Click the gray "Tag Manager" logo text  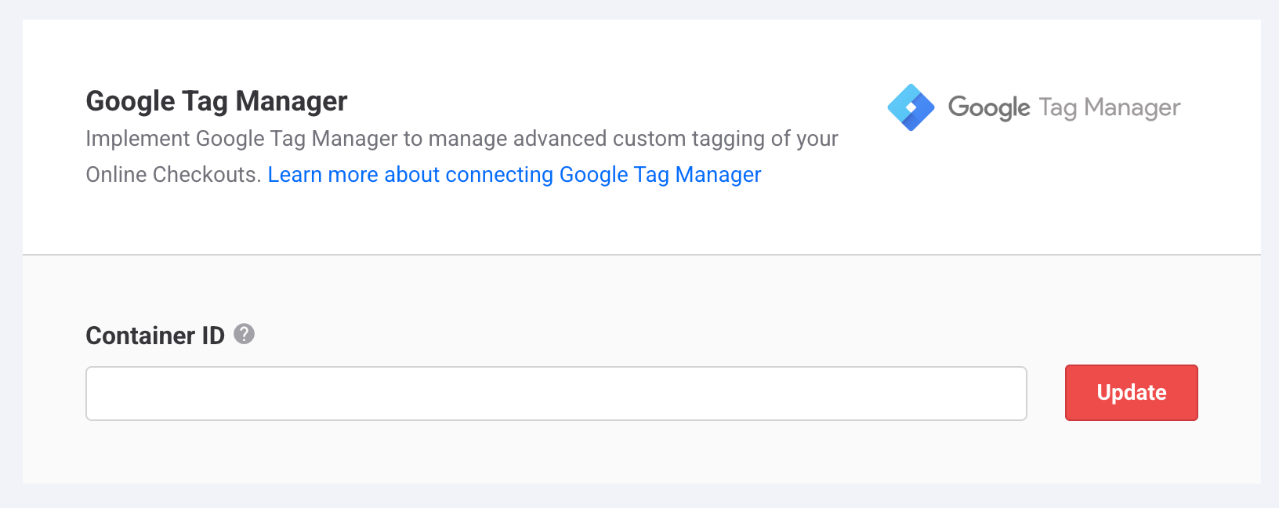pos(1109,107)
